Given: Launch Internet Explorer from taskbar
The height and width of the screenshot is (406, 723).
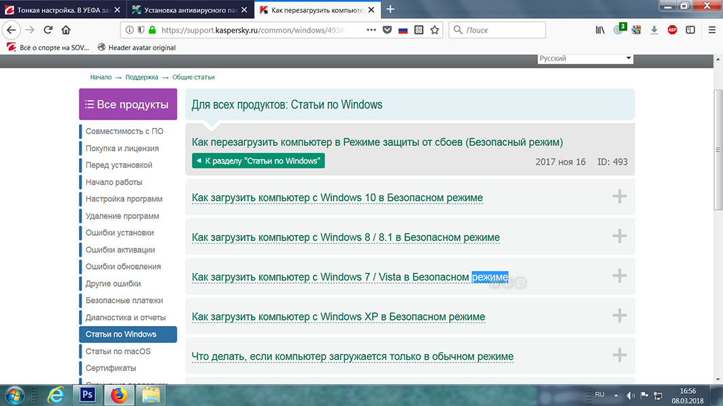Looking at the screenshot, I should (56, 395).
